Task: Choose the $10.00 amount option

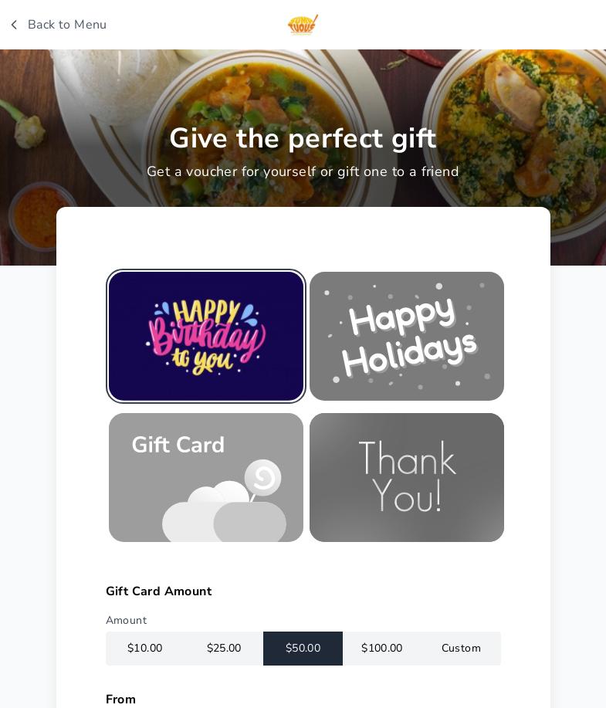Action: pos(145,648)
